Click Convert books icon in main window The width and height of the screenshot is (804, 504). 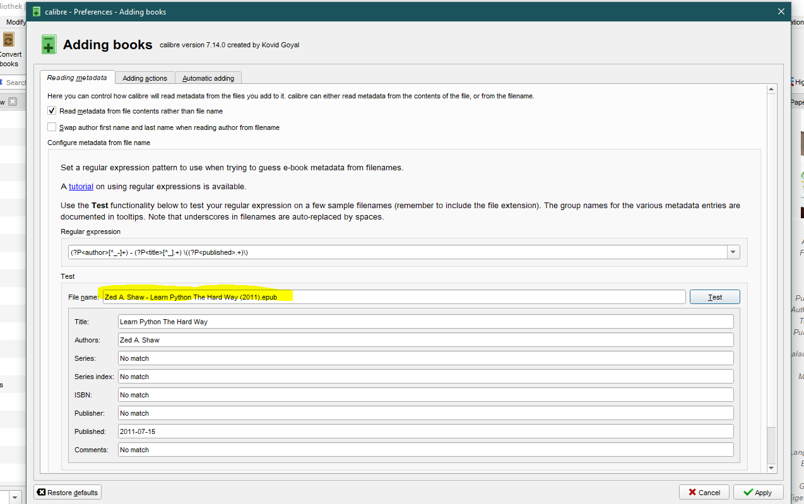click(x=8, y=40)
